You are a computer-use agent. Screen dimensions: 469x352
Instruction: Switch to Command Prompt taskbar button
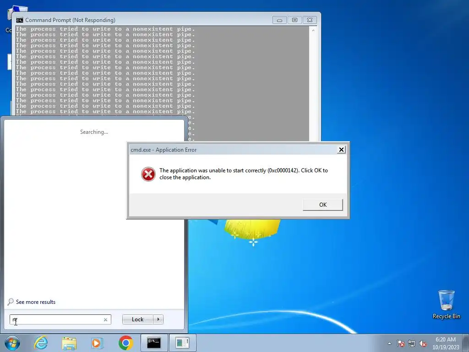[154, 343]
